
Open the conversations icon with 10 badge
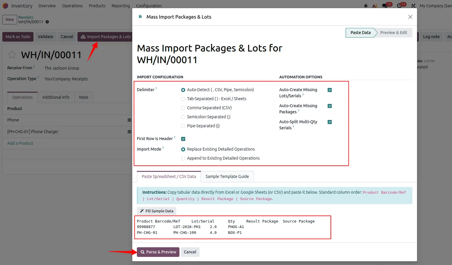coord(385,6)
